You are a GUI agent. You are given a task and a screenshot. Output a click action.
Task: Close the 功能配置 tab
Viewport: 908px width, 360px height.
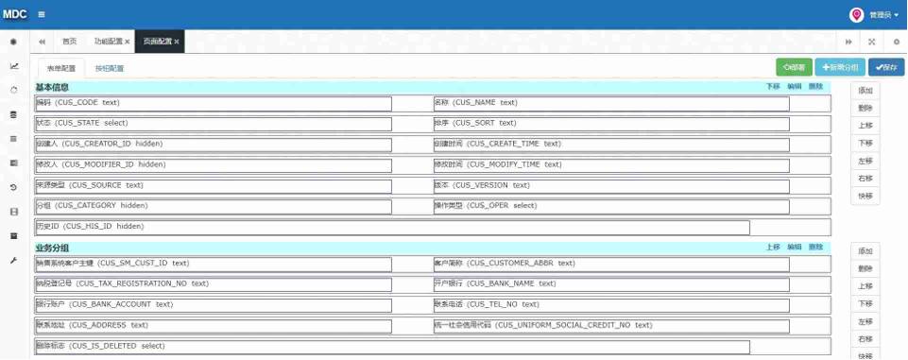[x=127, y=42]
